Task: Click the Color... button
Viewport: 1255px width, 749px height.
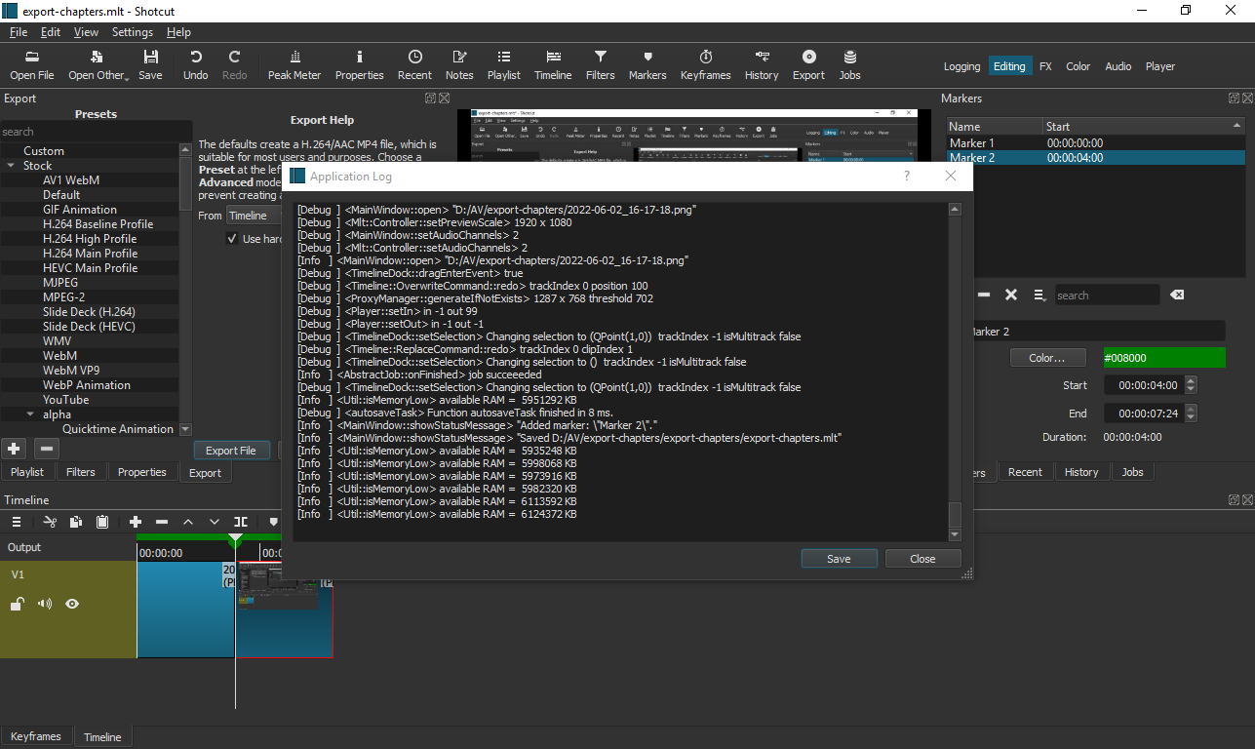Action: pyautogui.click(x=1047, y=358)
